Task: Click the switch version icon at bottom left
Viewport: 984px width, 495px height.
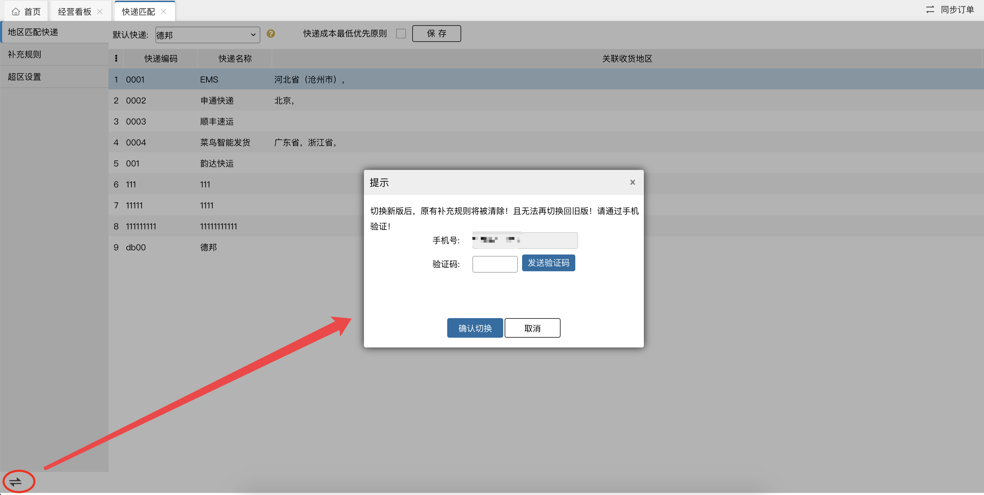Action: [16, 482]
